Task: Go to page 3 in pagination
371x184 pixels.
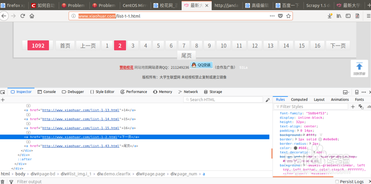Action: tap(133, 46)
